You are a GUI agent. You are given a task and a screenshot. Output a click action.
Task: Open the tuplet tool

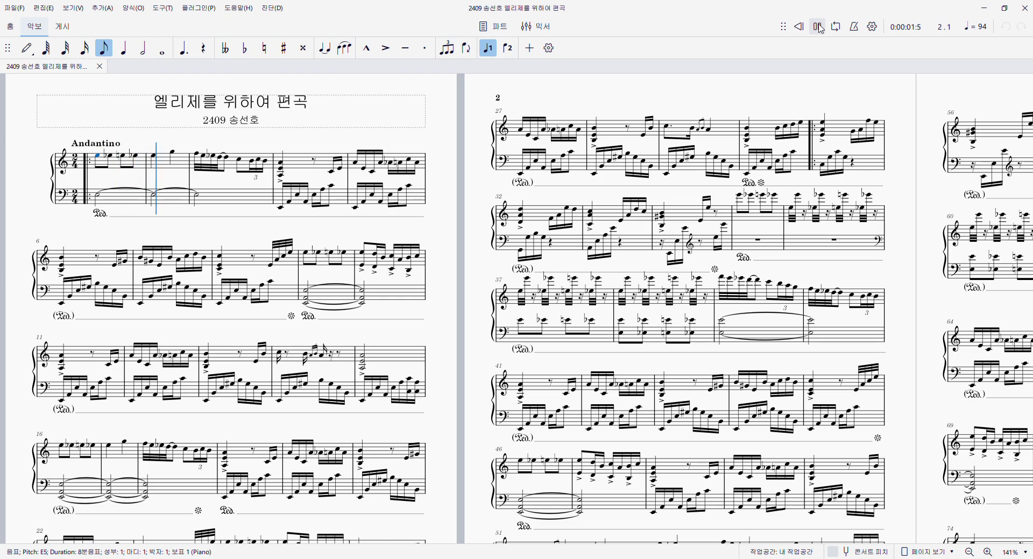(447, 48)
